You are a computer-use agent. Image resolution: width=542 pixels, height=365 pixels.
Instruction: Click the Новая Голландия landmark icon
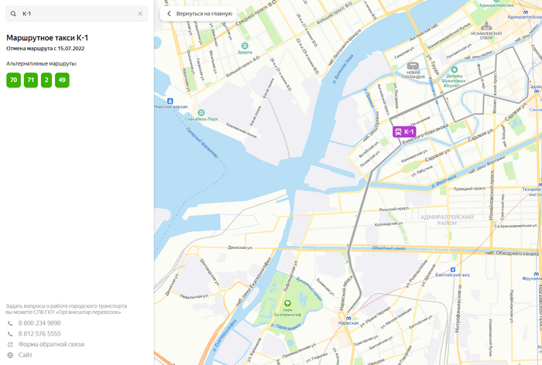412,67
